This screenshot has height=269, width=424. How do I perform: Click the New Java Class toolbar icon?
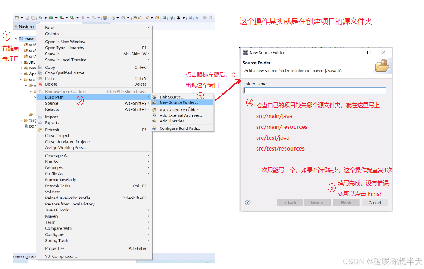click(123, 18)
